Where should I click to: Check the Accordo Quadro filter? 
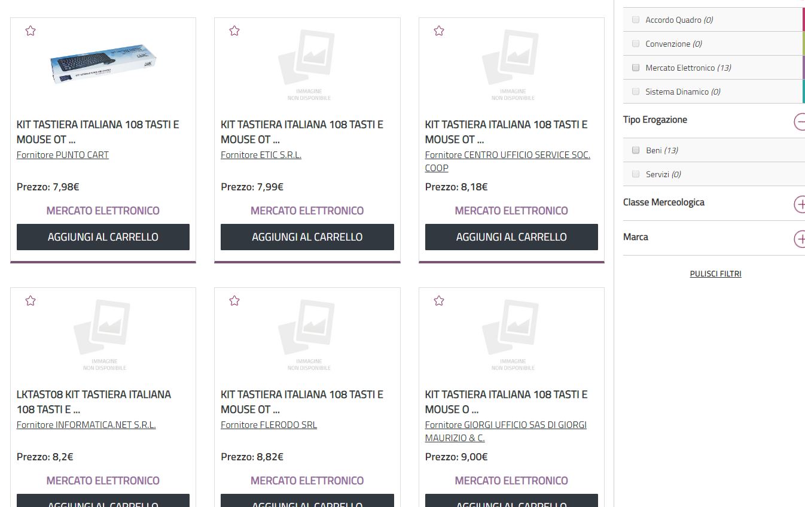[636, 20]
